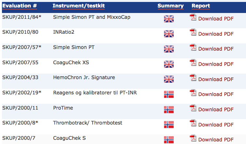
Task: Open UK flag summary for HemoChron Jr. Signature
Action: pyautogui.click(x=169, y=79)
